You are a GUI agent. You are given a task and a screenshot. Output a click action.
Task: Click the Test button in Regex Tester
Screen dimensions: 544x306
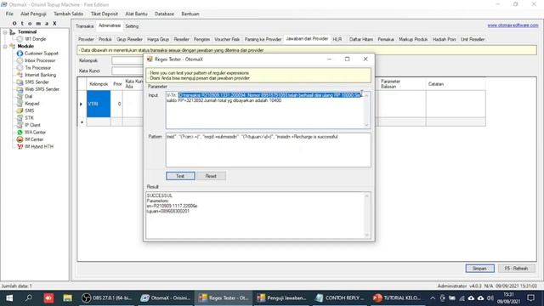coord(180,176)
